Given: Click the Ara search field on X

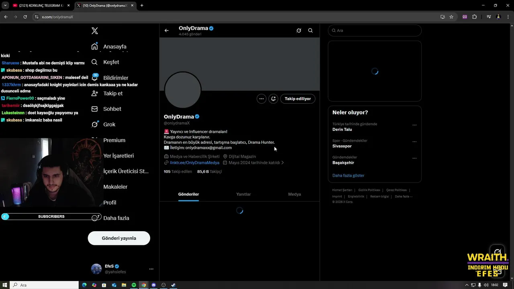Looking at the screenshot, I should pyautogui.click(x=375, y=31).
